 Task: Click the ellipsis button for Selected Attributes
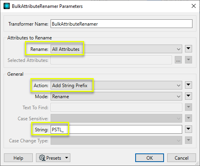click(x=178, y=60)
